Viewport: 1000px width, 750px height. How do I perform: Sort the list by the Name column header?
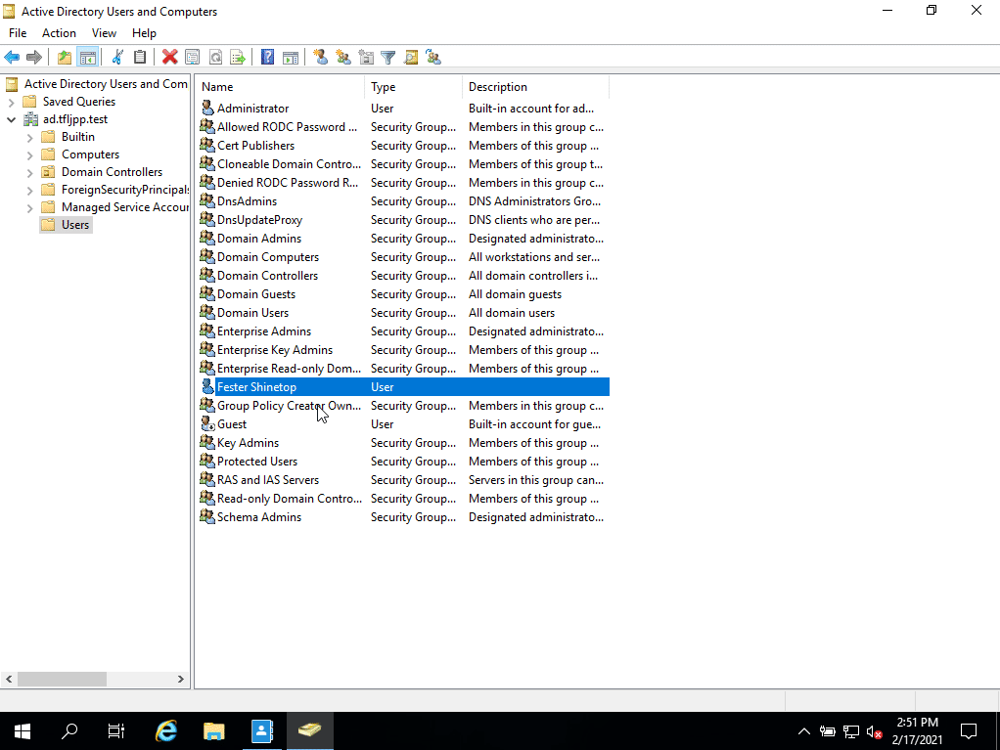point(281,87)
